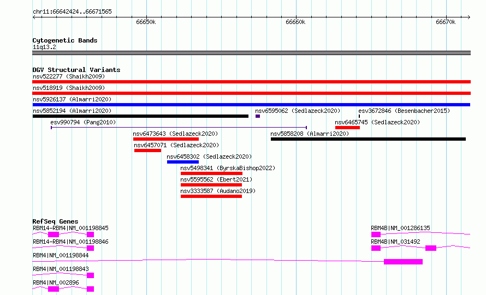Click the small purple nsv6595062 variant block
Screen dimensions: 486x295
(258, 116)
